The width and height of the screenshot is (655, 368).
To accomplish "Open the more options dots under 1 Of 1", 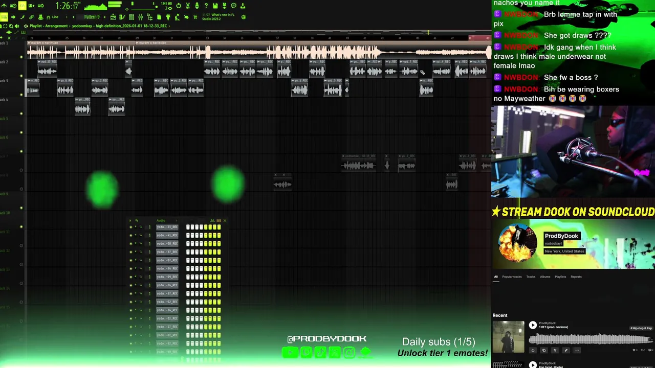I will click(577, 350).
